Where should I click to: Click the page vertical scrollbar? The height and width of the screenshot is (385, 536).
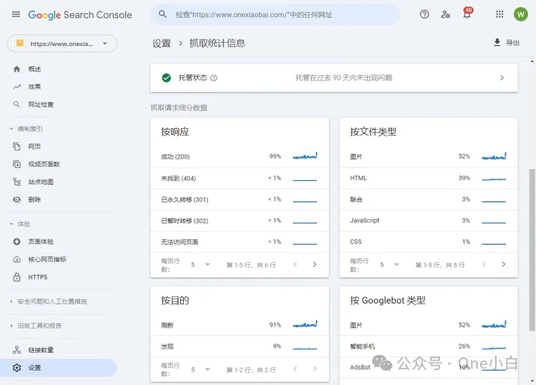pos(532,249)
